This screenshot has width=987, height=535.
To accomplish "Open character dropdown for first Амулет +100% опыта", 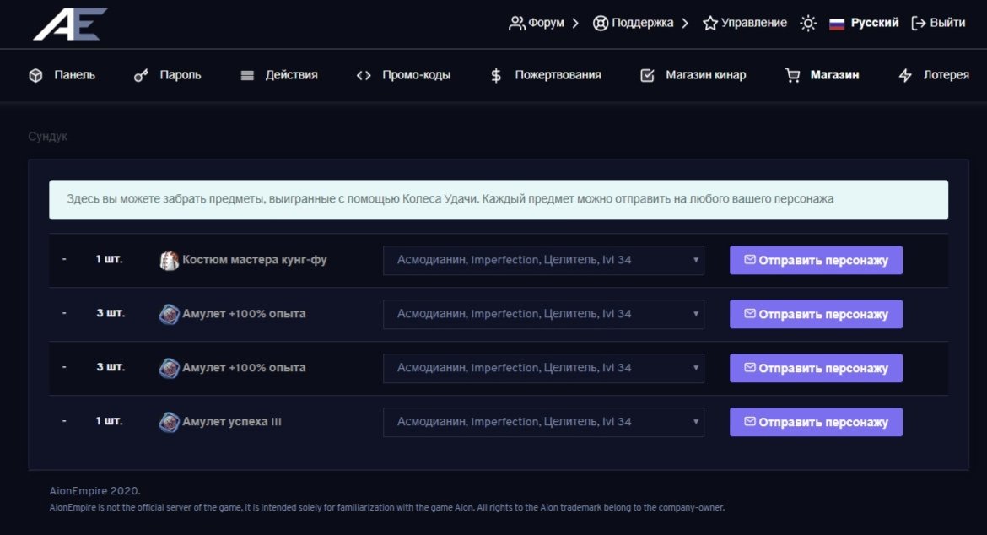I will (x=543, y=314).
